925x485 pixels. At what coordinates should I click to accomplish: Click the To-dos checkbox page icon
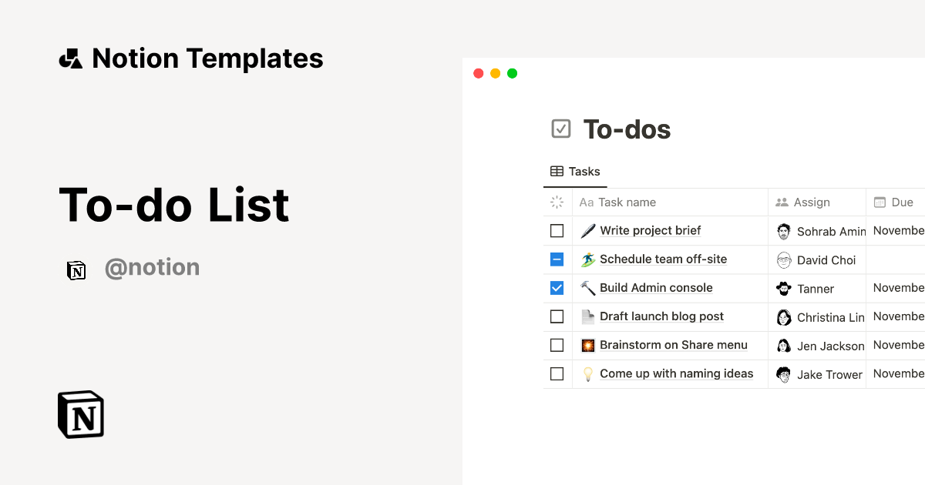(561, 129)
